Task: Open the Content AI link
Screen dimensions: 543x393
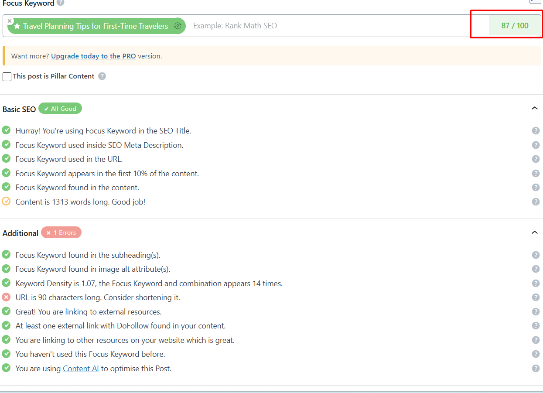Action: pos(81,368)
